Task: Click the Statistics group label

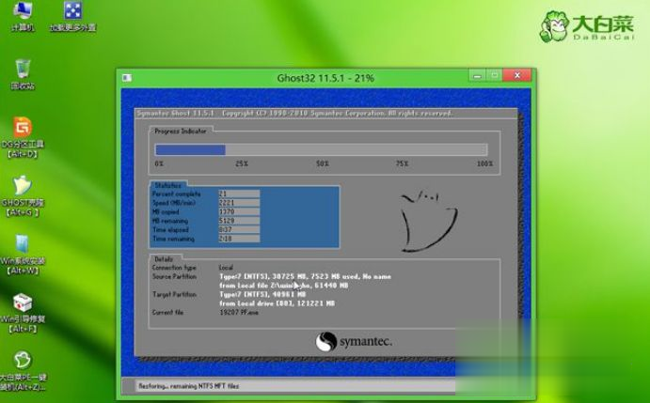Action: tap(167, 185)
